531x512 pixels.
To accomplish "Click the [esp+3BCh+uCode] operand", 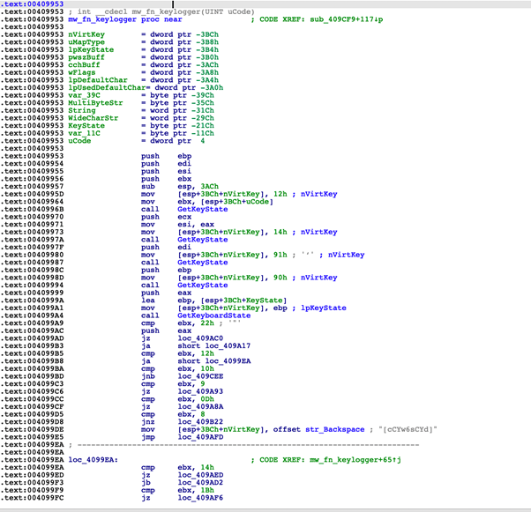I will (x=236, y=202).
